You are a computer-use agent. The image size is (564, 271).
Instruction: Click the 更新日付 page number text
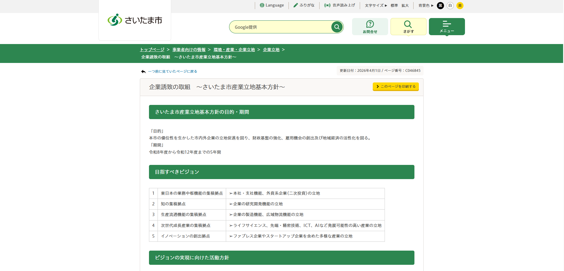[x=380, y=71]
